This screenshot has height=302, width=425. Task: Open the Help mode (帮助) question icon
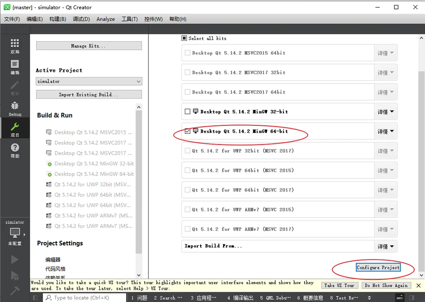[x=14, y=150]
